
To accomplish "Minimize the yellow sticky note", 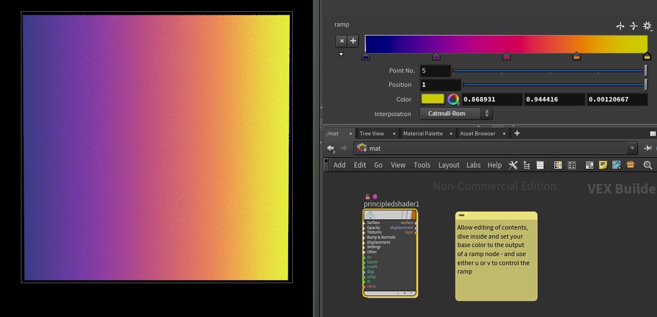I will click(x=461, y=215).
